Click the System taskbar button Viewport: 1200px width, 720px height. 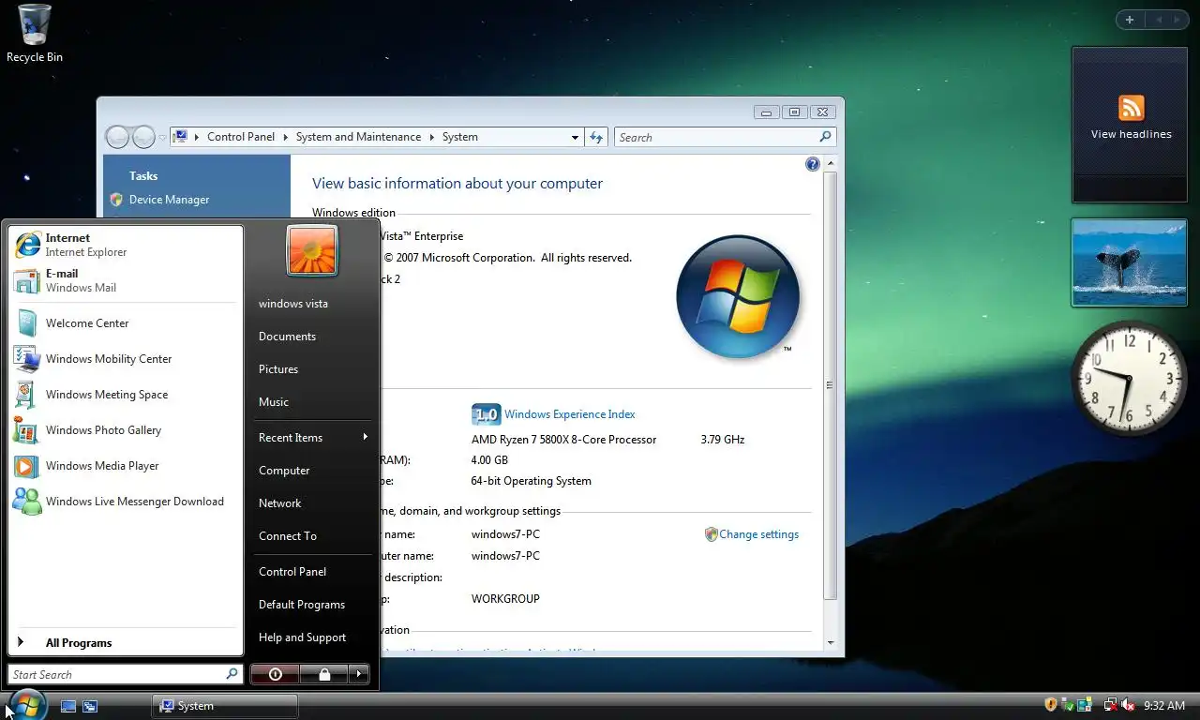[x=225, y=706]
